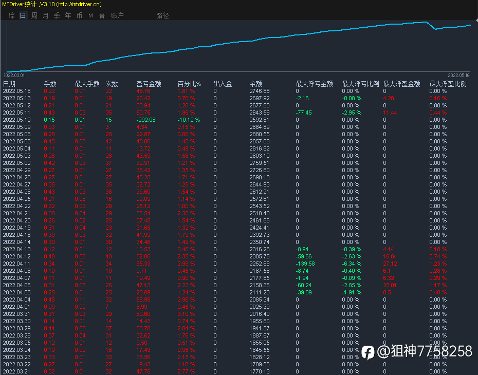Open the 月 monthly statistics tab
Viewport: 478px width, 375px height.
(x=45, y=15)
